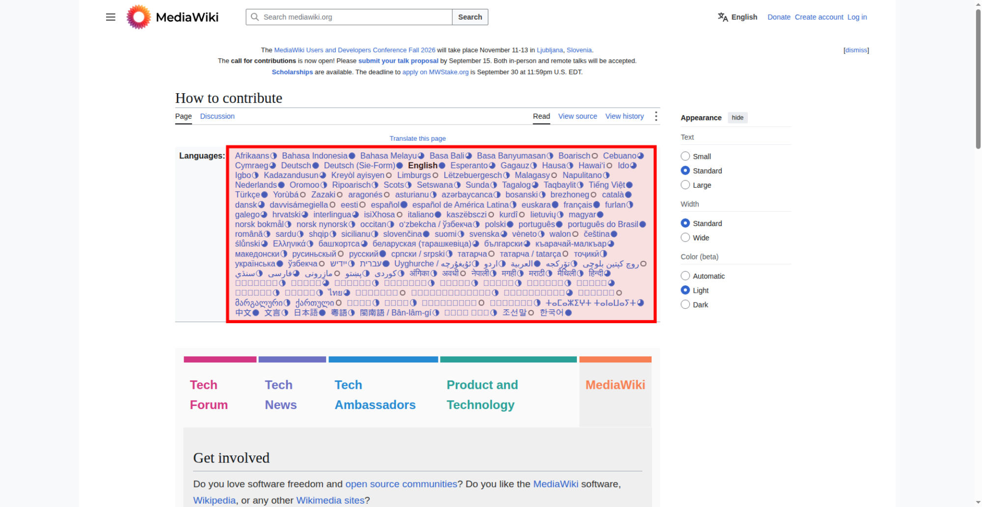Click the progress circle next to English
The width and height of the screenshot is (982, 507).
pos(442,166)
